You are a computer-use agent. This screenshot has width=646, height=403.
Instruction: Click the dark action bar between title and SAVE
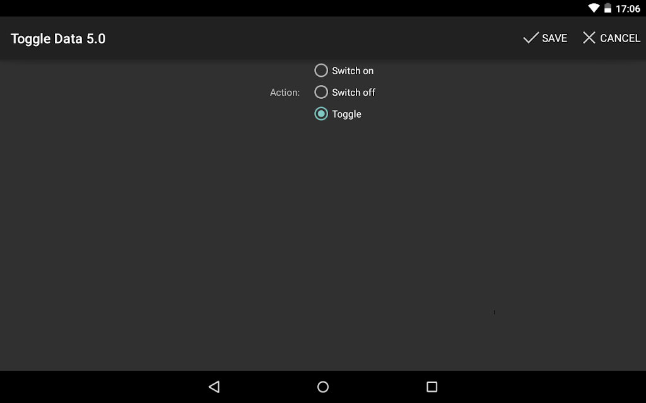[x=313, y=38]
